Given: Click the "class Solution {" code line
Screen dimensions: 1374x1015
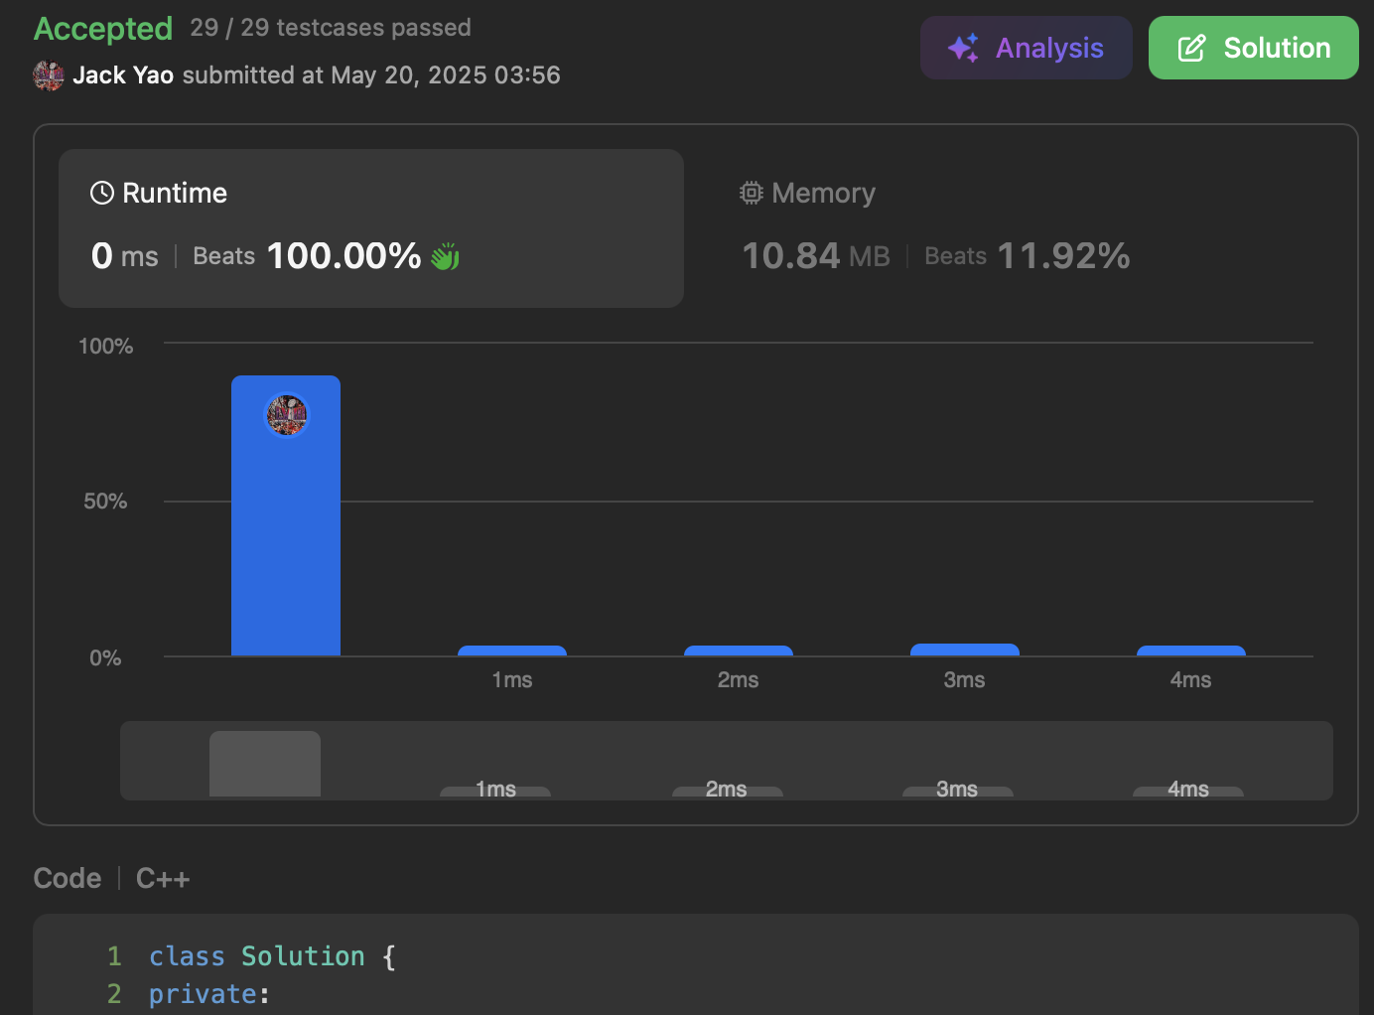Looking at the screenshot, I should [x=272, y=956].
